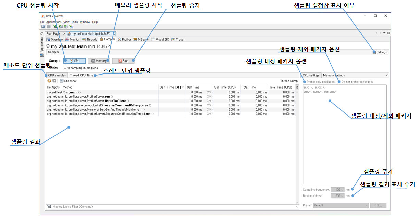Select the ProfilerServer.listenToClient () row
Viewport: 419px width, 216px height.
point(170,101)
